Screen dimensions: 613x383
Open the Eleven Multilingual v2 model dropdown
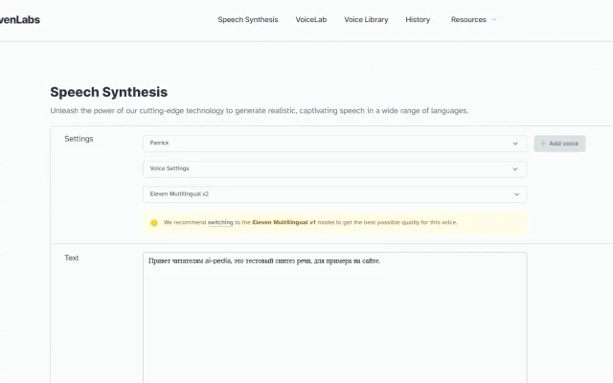334,194
